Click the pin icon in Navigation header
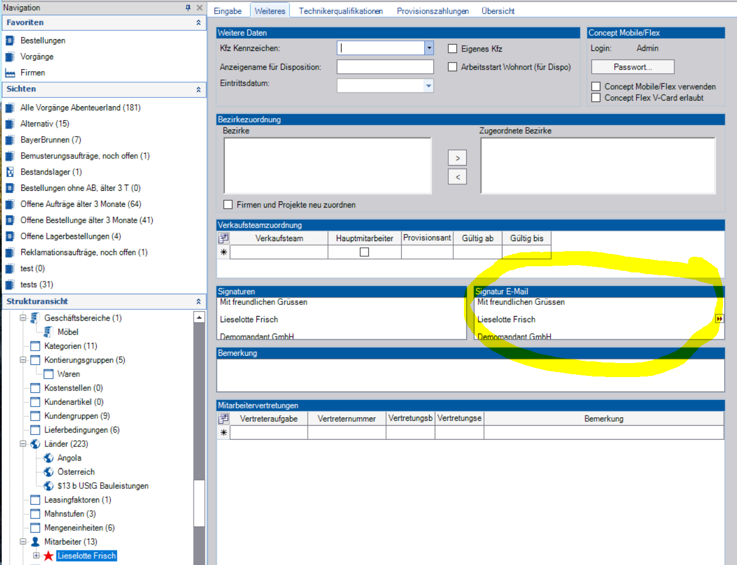Viewport: 737px width, 565px height. 188,8
